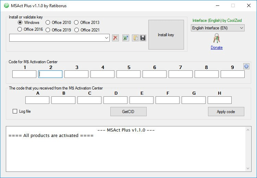The height and width of the screenshot is (178, 257).
Task: Enable the Log file checkbox
Action: pos(15,111)
